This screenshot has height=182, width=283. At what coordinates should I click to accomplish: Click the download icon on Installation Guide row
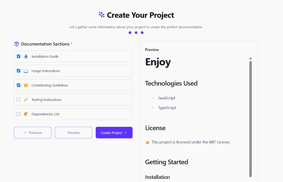coord(26,56)
